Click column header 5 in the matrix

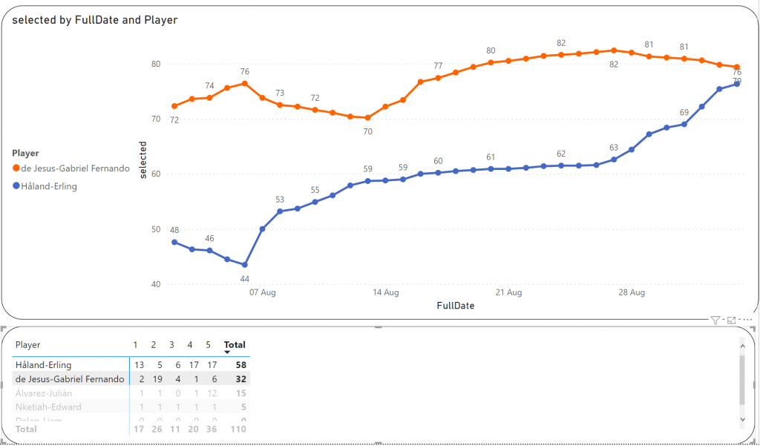click(x=209, y=344)
